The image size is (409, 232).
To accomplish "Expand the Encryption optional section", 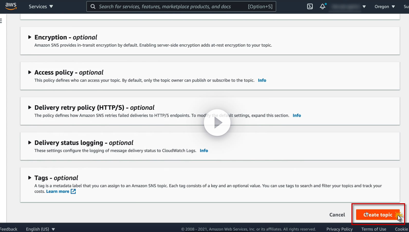I will tap(30, 37).
